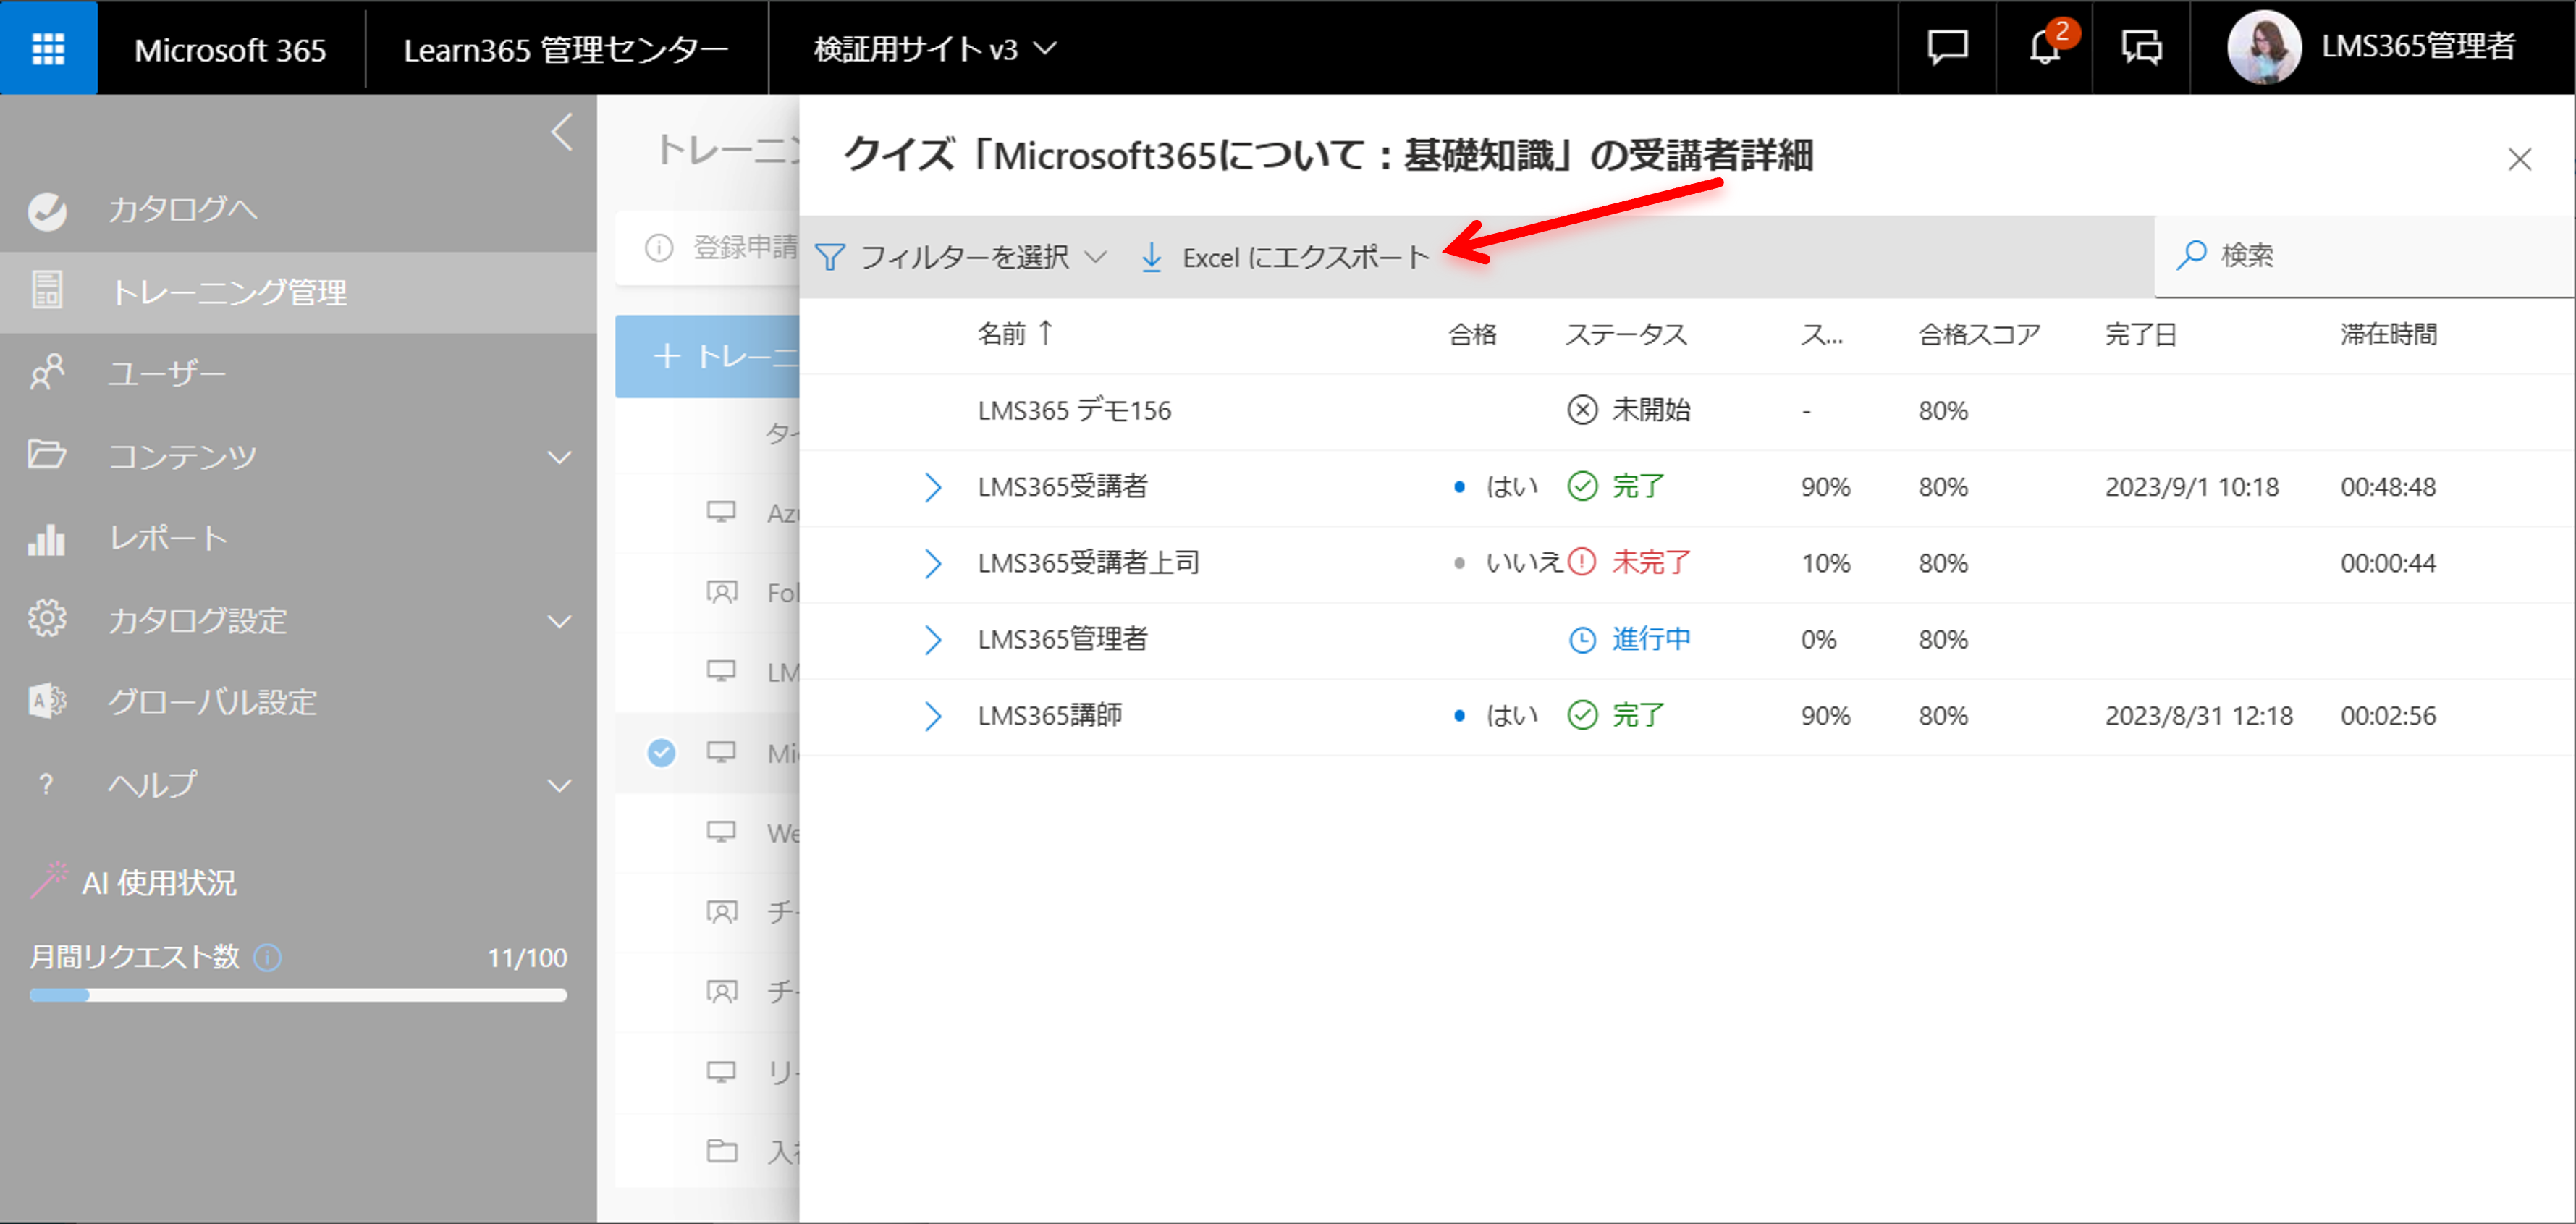This screenshot has height=1224, width=2576.
Task: Click the Excel export download arrow icon
Action: (x=1151, y=257)
